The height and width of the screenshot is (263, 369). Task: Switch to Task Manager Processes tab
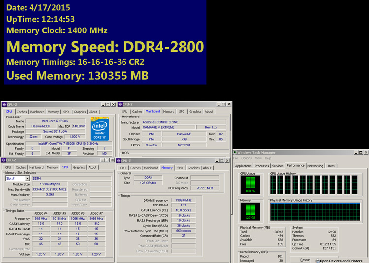261,166
